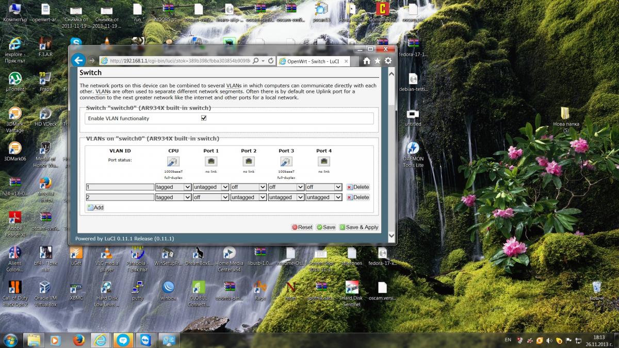The width and height of the screenshot is (619, 348).
Task: Open the IE Home icon
Action: tap(366, 61)
